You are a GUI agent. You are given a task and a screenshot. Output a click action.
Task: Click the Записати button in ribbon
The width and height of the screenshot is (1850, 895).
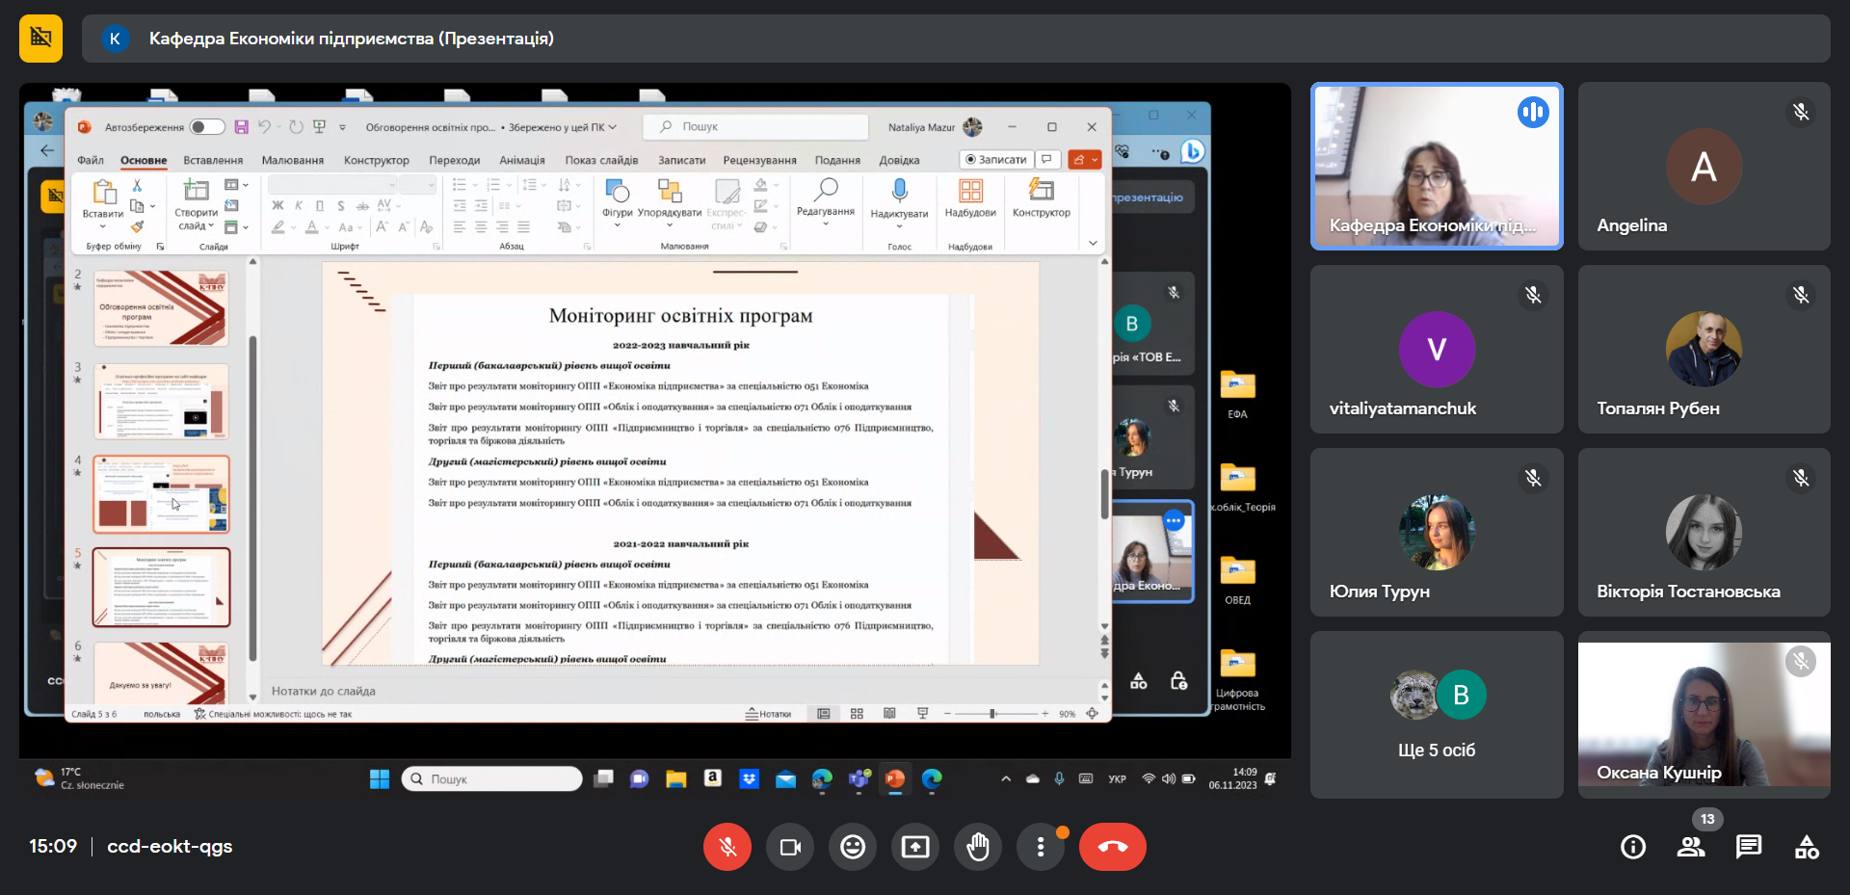996,159
